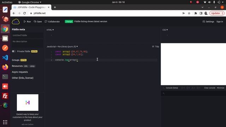Run the fiddle code
Image resolution: width=226 pixels, height=127 pixels.
tap(27, 22)
